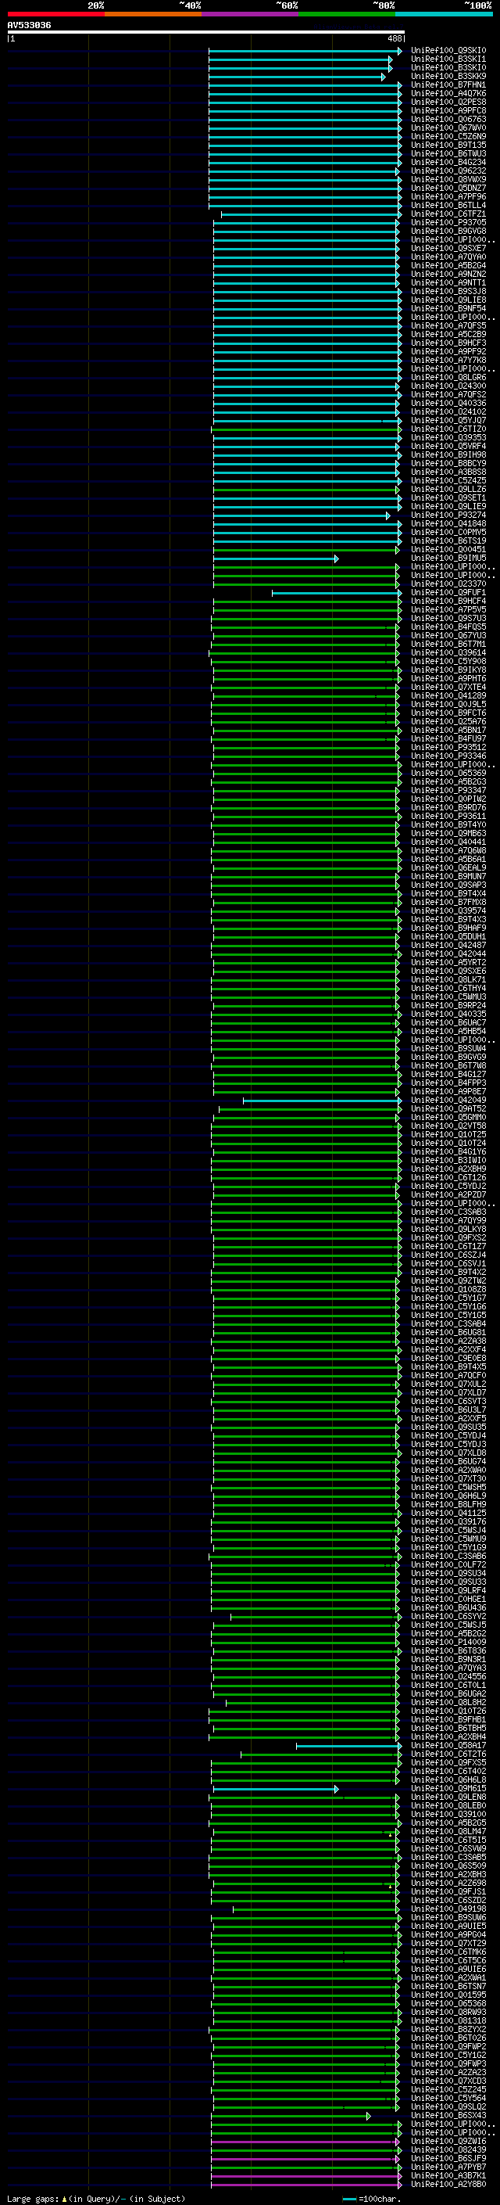Select the UniRef100_P93274 entry

point(448,515)
